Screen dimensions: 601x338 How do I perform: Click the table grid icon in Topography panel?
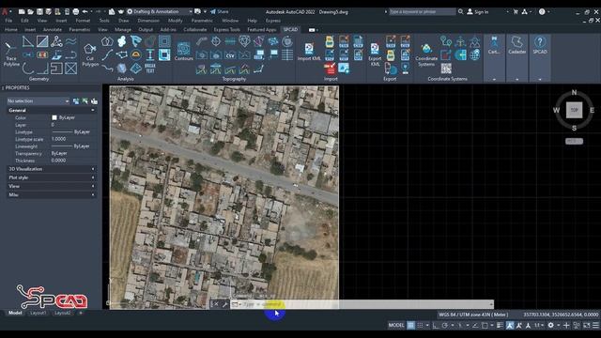click(x=287, y=55)
